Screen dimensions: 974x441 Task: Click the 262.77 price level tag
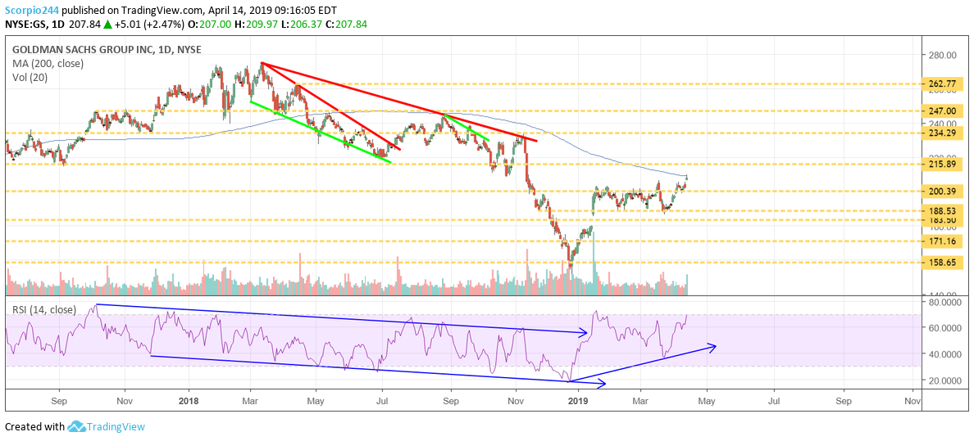pyautogui.click(x=943, y=83)
